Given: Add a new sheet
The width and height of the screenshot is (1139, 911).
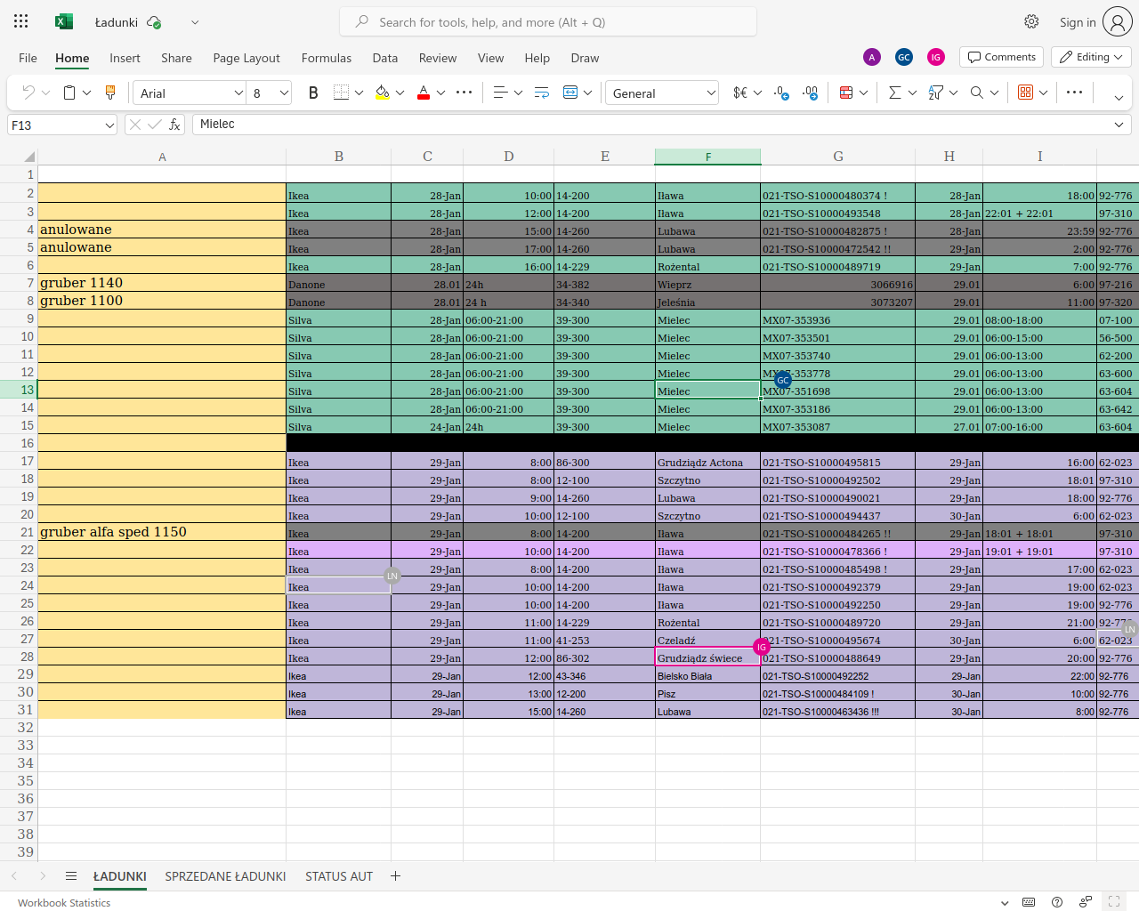Looking at the screenshot, I should pyautogui.click(x=395, y=876).
